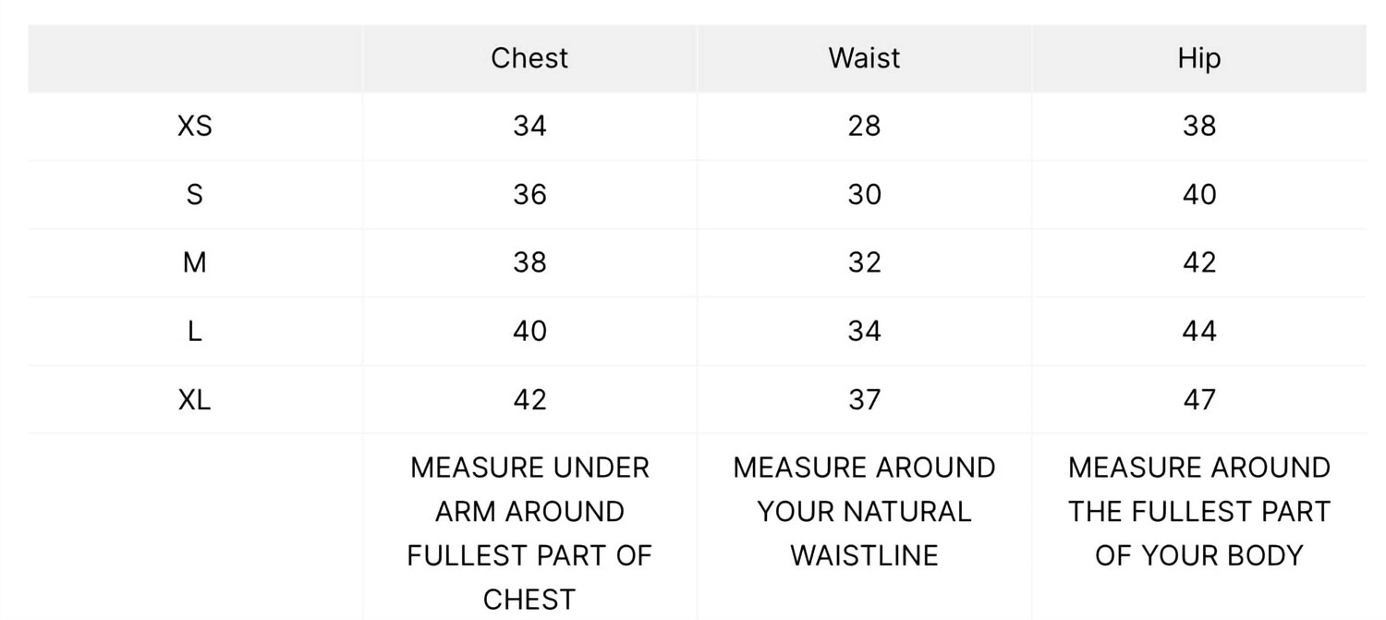Select the XL size row label
1386x620 pixels.
(194, 399)
